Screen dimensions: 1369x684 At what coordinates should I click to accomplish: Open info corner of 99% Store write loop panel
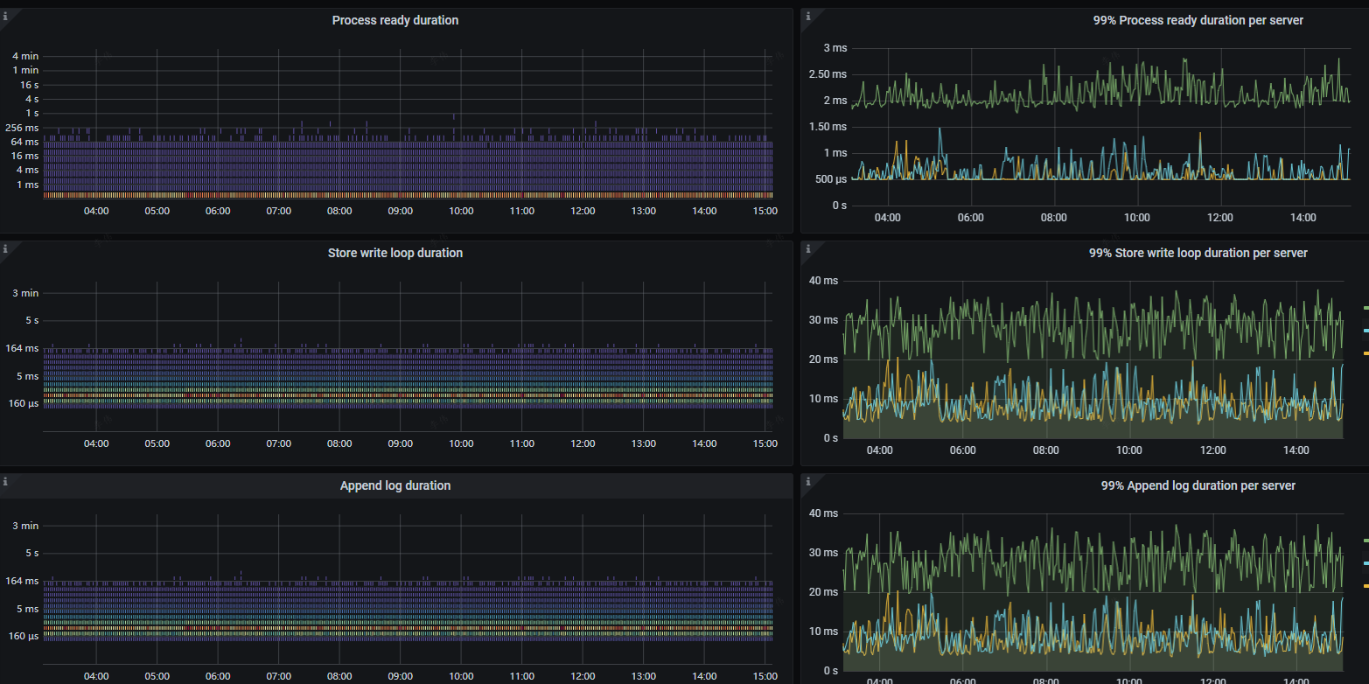[x=807, y=248]
